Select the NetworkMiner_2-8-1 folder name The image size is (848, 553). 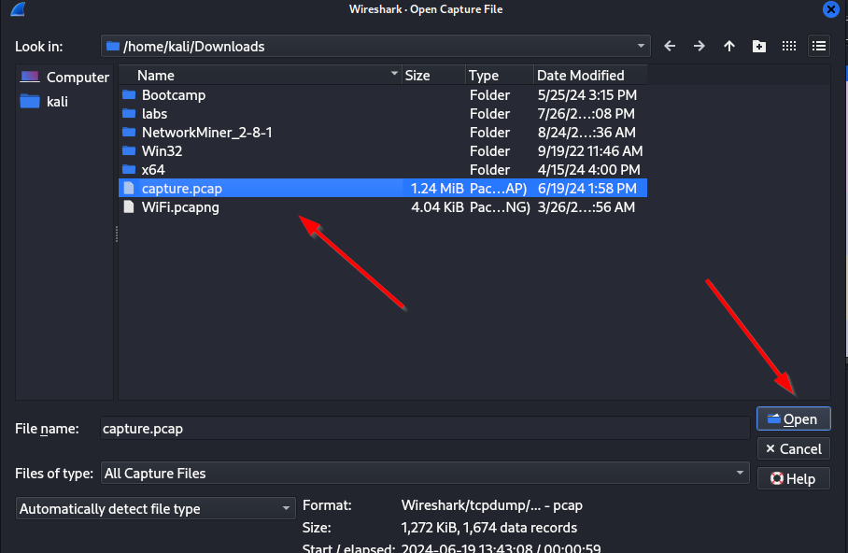tap(206, 133)
